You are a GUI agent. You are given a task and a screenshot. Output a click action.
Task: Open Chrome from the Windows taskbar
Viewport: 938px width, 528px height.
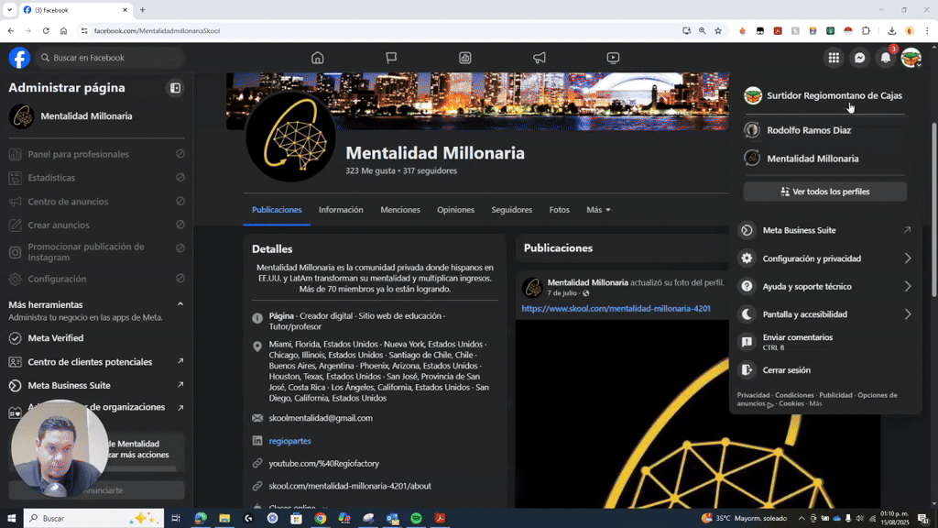click(320, 519)
